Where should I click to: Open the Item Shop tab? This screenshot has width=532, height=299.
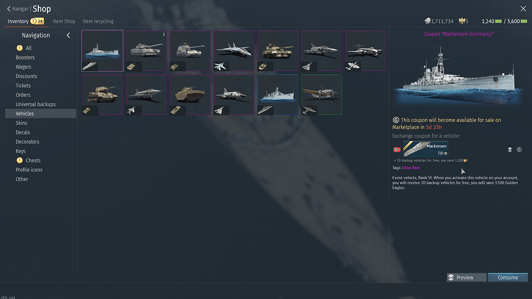tap(64, 21)
